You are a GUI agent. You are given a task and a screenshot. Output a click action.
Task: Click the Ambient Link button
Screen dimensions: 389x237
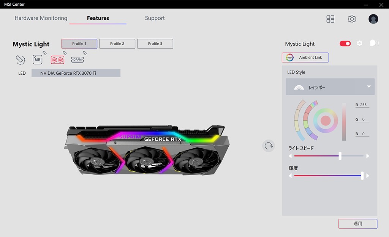coord(305,58)
